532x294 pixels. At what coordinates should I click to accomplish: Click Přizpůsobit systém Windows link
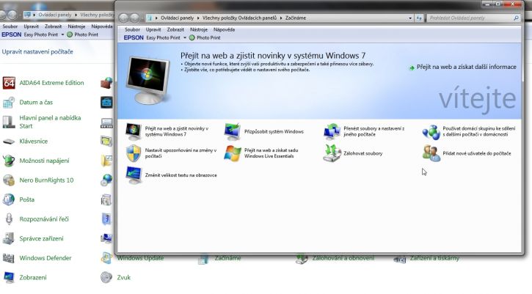[274, 131]
